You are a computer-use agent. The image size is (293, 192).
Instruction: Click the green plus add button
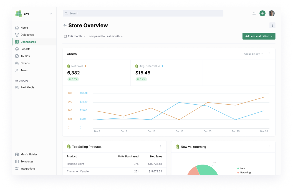pyautogui.click(x=262, y=13)
